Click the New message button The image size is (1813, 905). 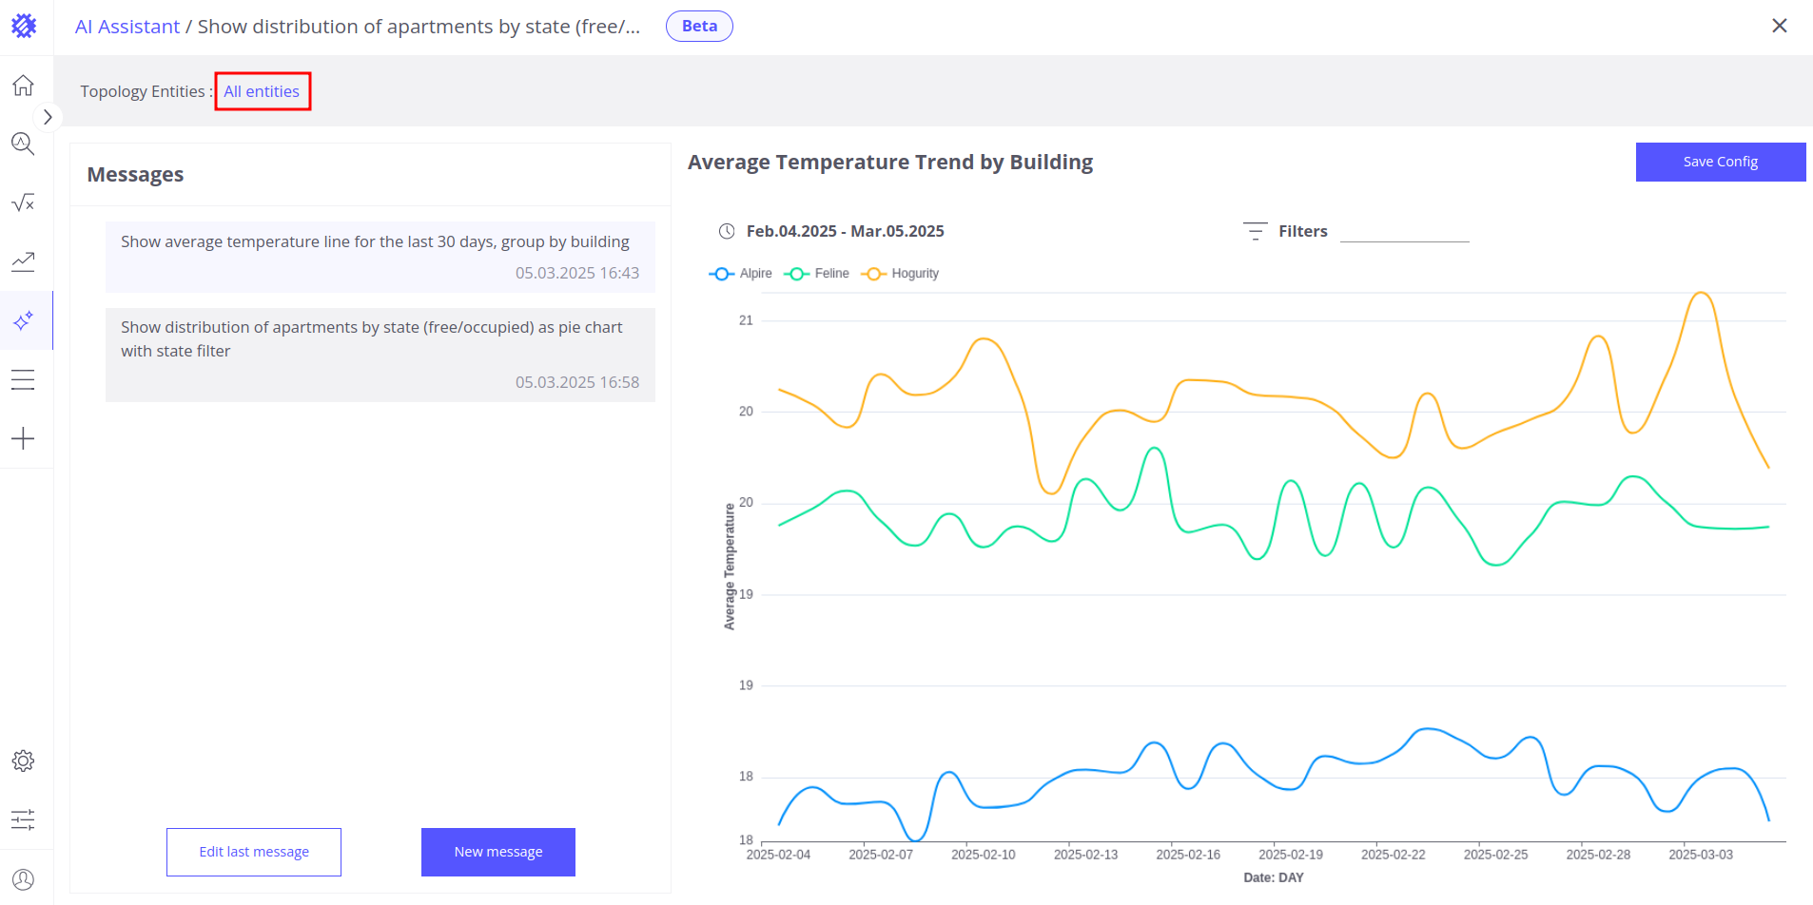pos(497,852)
